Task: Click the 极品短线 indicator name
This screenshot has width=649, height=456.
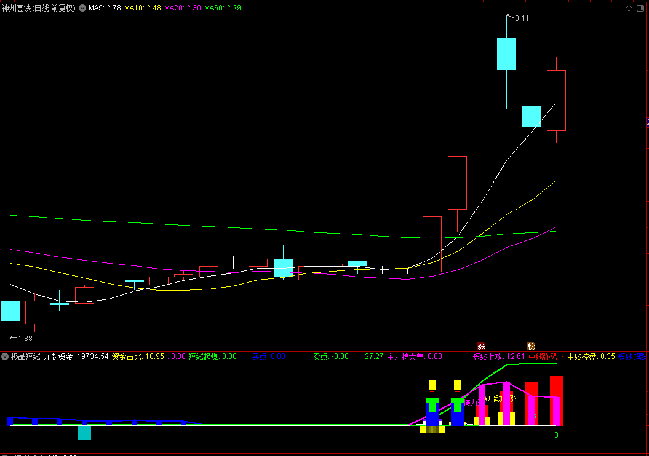Action: pyautogui.click(x=26, y=356)
